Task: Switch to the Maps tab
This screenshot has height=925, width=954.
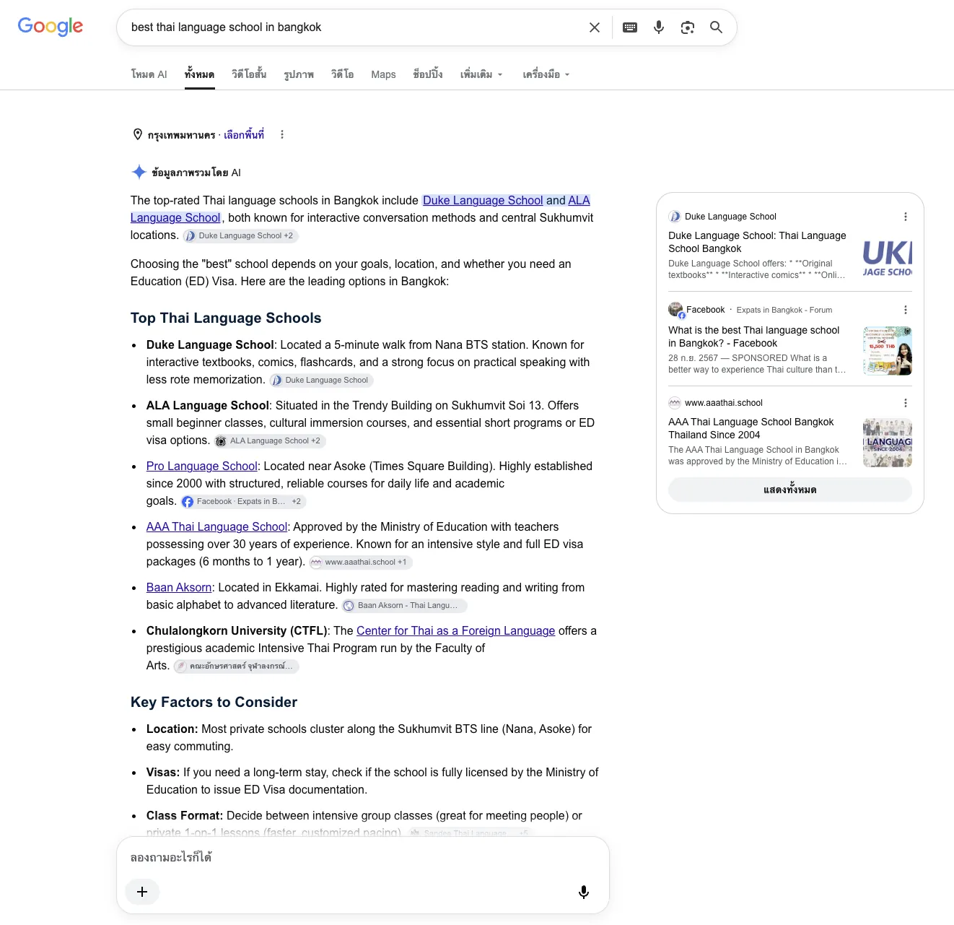Action: pyautogui.click(x=383, y=74)
